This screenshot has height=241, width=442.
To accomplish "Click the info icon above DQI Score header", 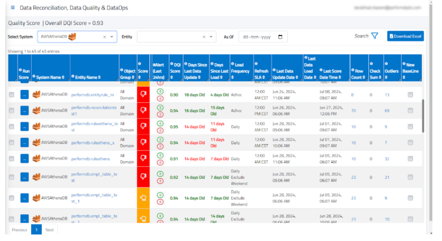I will click(x=171, y=65).
